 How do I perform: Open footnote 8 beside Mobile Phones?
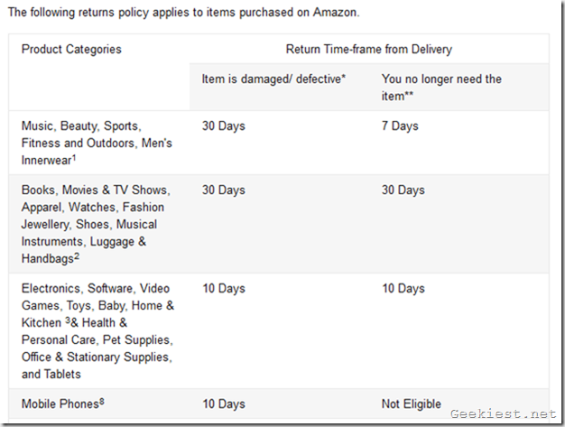coord(102,400)
